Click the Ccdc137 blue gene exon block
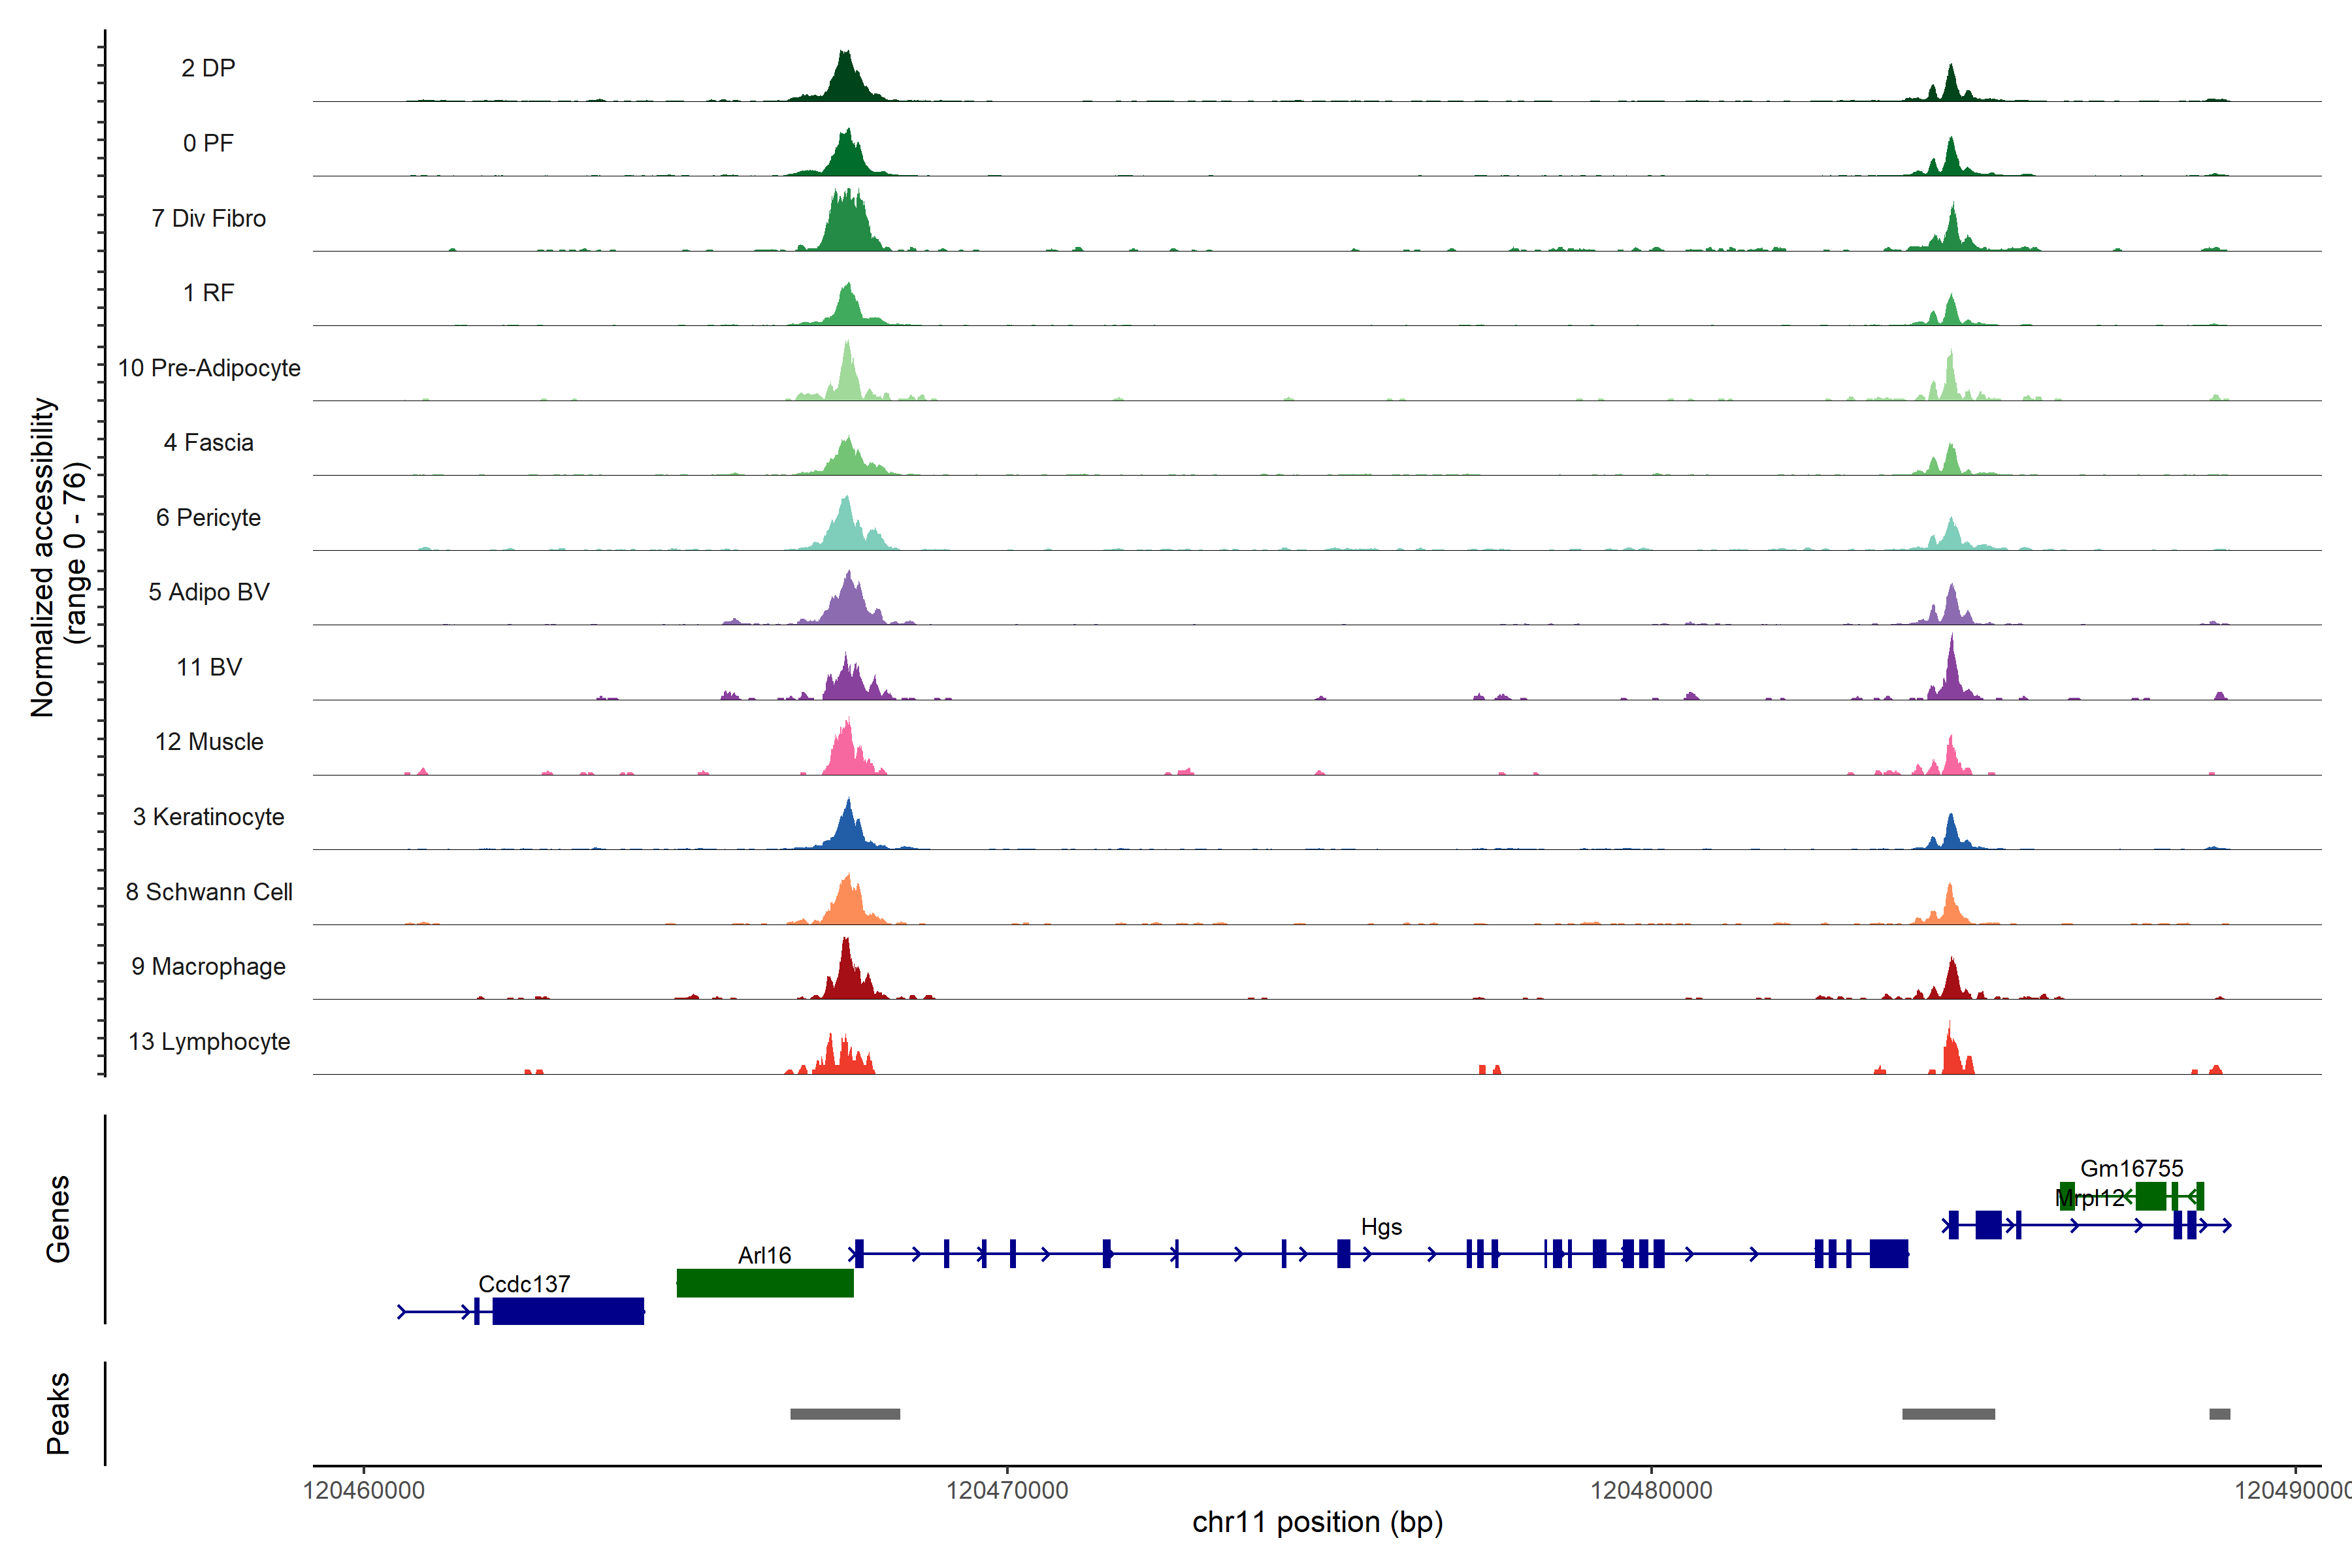This screenshot has width=2352, height=1568. (568, 1311)
